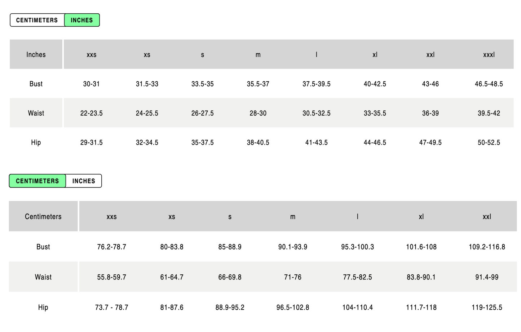
Task: Click Waist value 71-76 in centimeters
Action: coord(293,277)
